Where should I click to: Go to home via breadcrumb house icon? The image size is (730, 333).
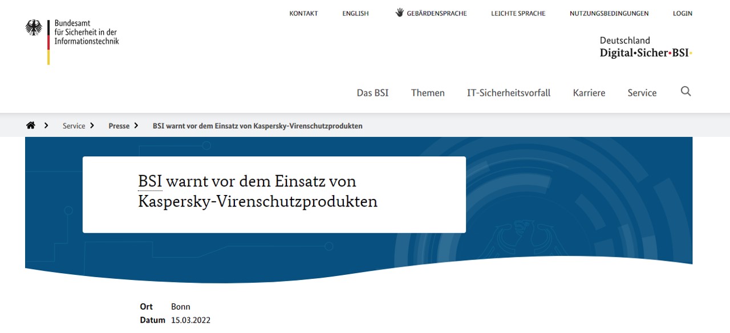coord(31,125)
